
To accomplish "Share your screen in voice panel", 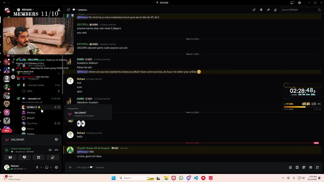I will 24,157.
